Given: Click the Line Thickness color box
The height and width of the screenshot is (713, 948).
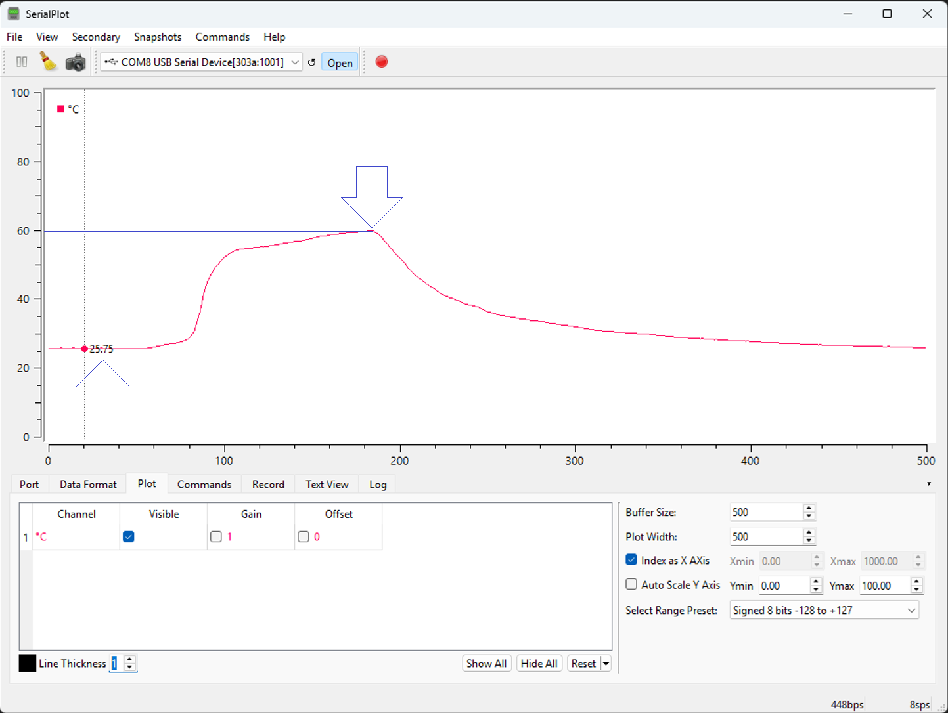Looking at the screenshot, I should click(x=27, y=663).
